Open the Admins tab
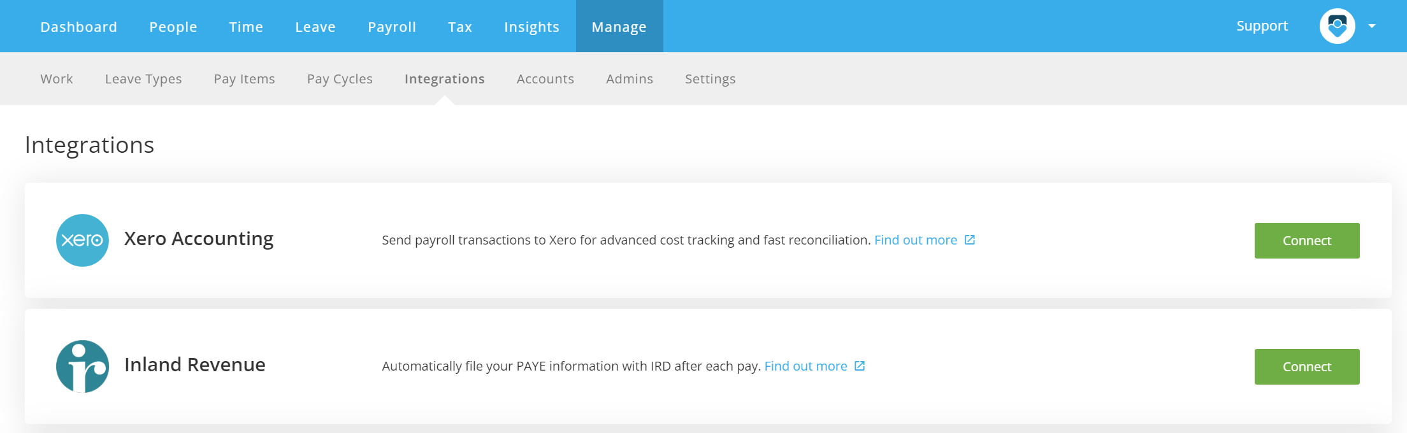 tap(630, 79)
